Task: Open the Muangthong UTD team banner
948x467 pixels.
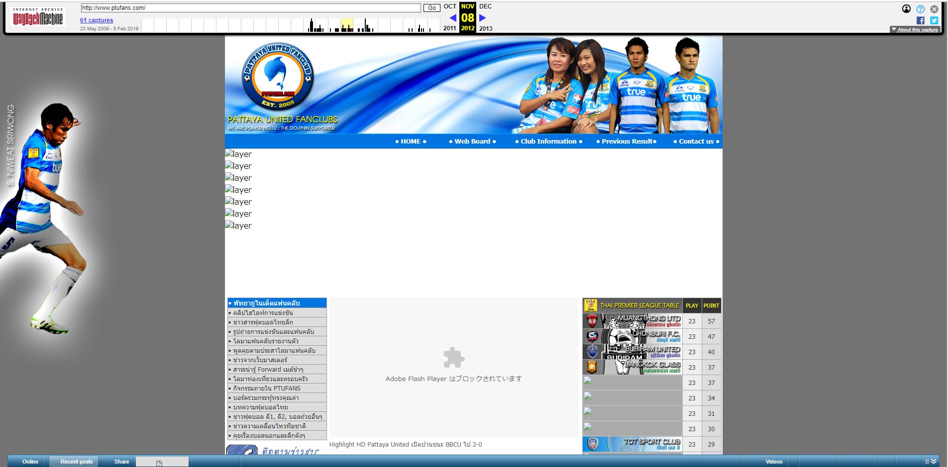Action: click(x=632, y=321)
